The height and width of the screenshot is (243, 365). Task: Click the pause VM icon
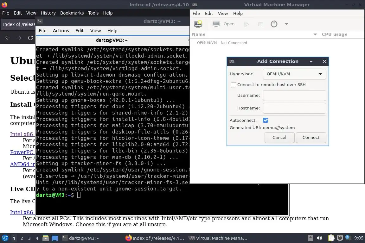click(260, 24)
